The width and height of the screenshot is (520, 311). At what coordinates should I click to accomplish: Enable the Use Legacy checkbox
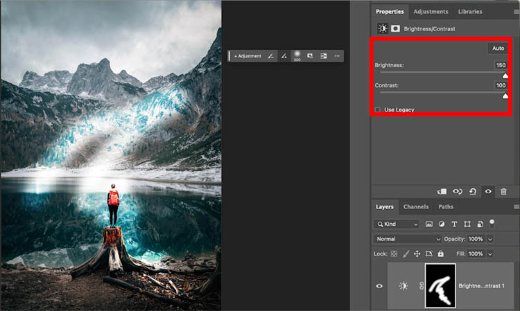378,109
